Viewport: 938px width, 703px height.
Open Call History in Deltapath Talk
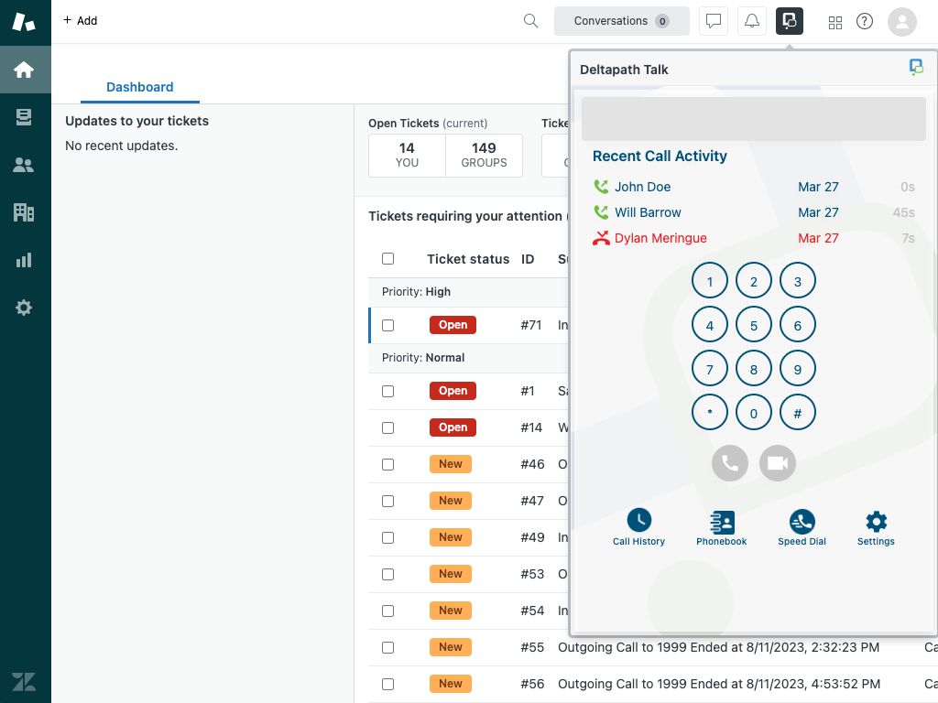pyautogui.click(x=638, y=527)
